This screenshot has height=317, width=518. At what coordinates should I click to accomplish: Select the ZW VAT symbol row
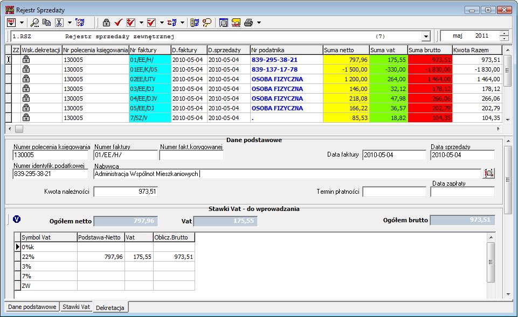[105, 286]
